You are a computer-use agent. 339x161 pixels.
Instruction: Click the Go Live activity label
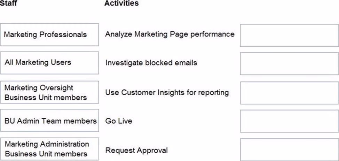click(x=119, y=121)
